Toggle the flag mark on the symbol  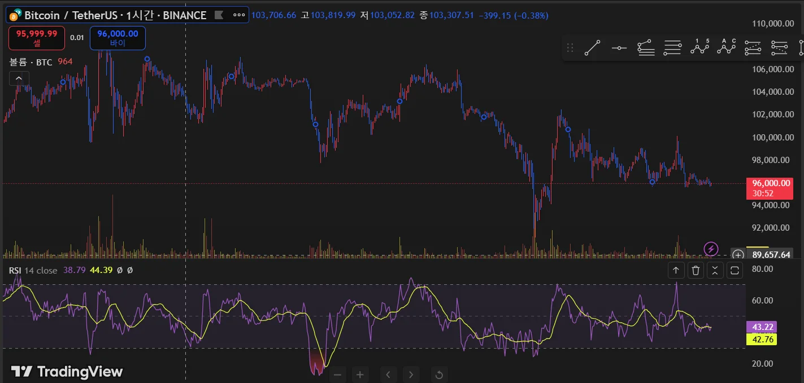click(x=219, y=15)
